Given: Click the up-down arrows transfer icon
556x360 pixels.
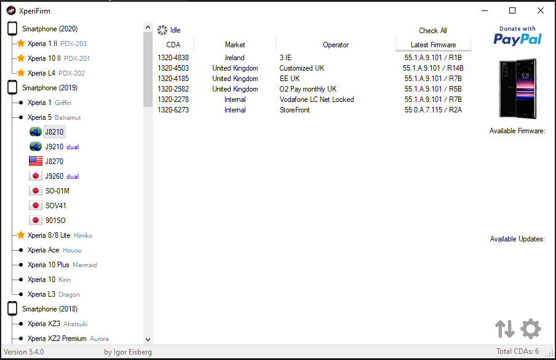Looking at the screenshot, I should (x=505, y=329).
